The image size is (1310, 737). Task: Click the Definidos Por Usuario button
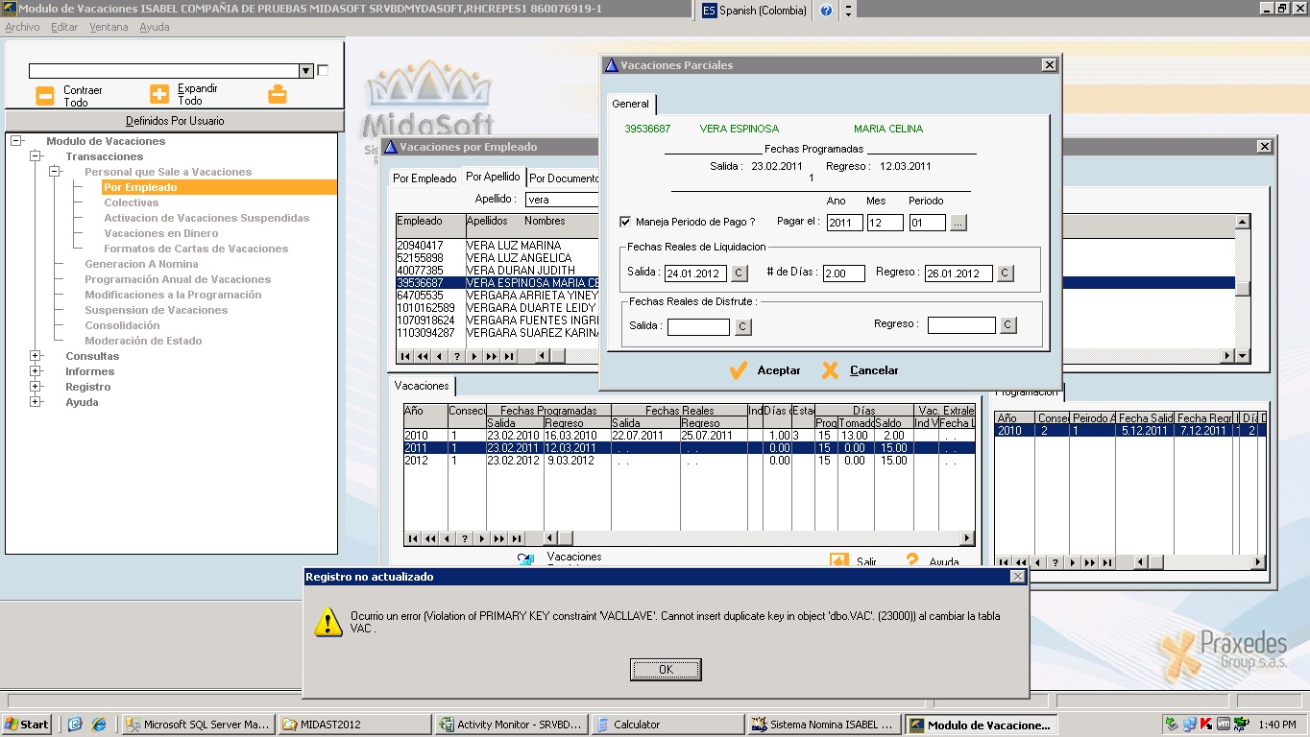[175, 121]
